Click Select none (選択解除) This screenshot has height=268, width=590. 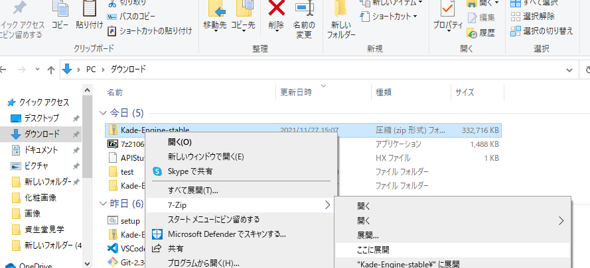pos(532,17)
